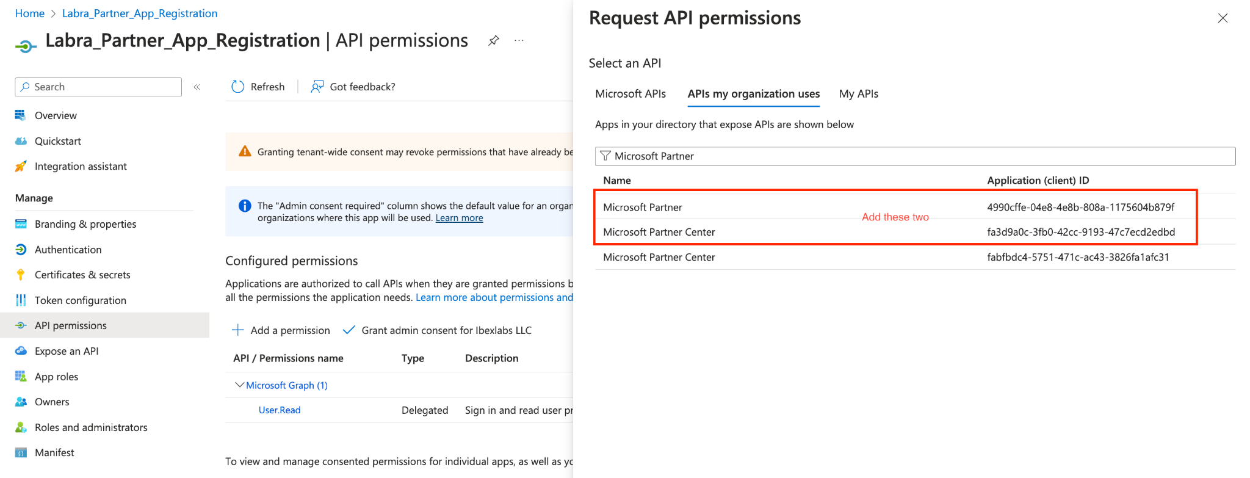Click the 4990cffe-04e8 client ID
Screen dimensions: 1250x478
click(x=1080, y=207)
